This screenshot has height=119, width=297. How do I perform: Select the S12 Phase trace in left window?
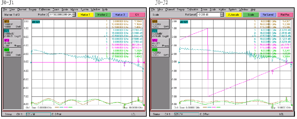tap(12, 43)
